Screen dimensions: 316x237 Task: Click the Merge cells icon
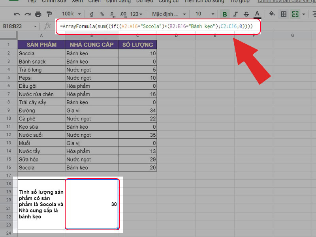(x=295, y=14)
